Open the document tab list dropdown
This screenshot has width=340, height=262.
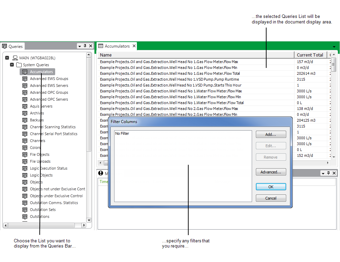pos(334,47)
